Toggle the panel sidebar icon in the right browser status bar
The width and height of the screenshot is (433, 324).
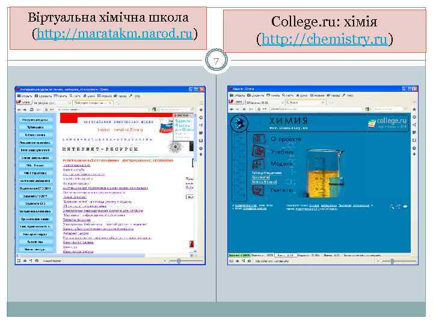point(232,261)
